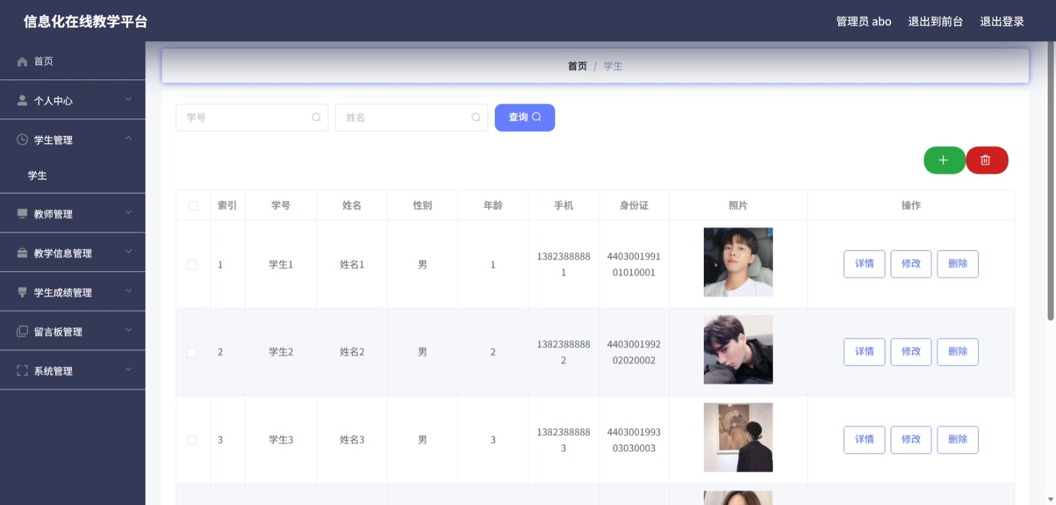Screen dimensions: 1056x505
Task: Click the page's vertical scrollbar thumb
Action: [x=1051, y=181]
